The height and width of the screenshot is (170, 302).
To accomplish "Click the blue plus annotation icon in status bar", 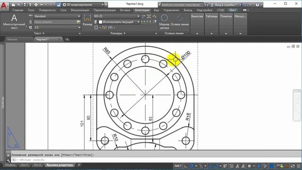I will (x=259, y=166).
